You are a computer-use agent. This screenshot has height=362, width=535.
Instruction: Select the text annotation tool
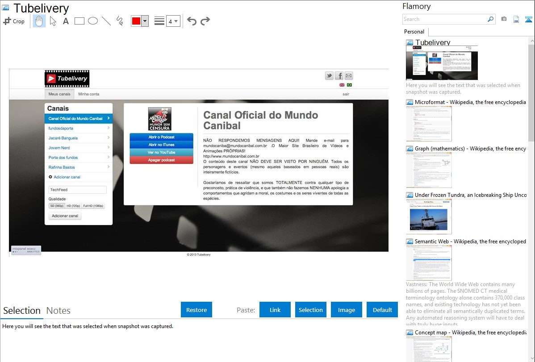[66, 21]
